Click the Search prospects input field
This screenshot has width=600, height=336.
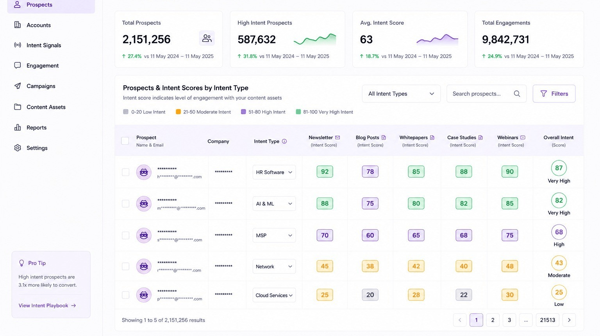pos(486,94)
